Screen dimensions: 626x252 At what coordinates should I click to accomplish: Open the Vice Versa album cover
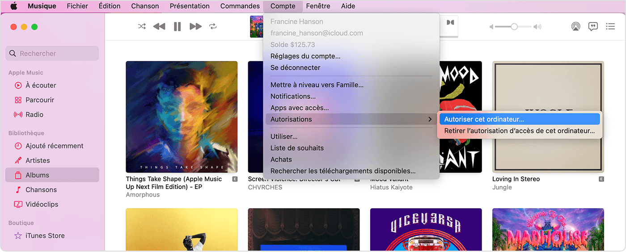click(x=426, y=229)
